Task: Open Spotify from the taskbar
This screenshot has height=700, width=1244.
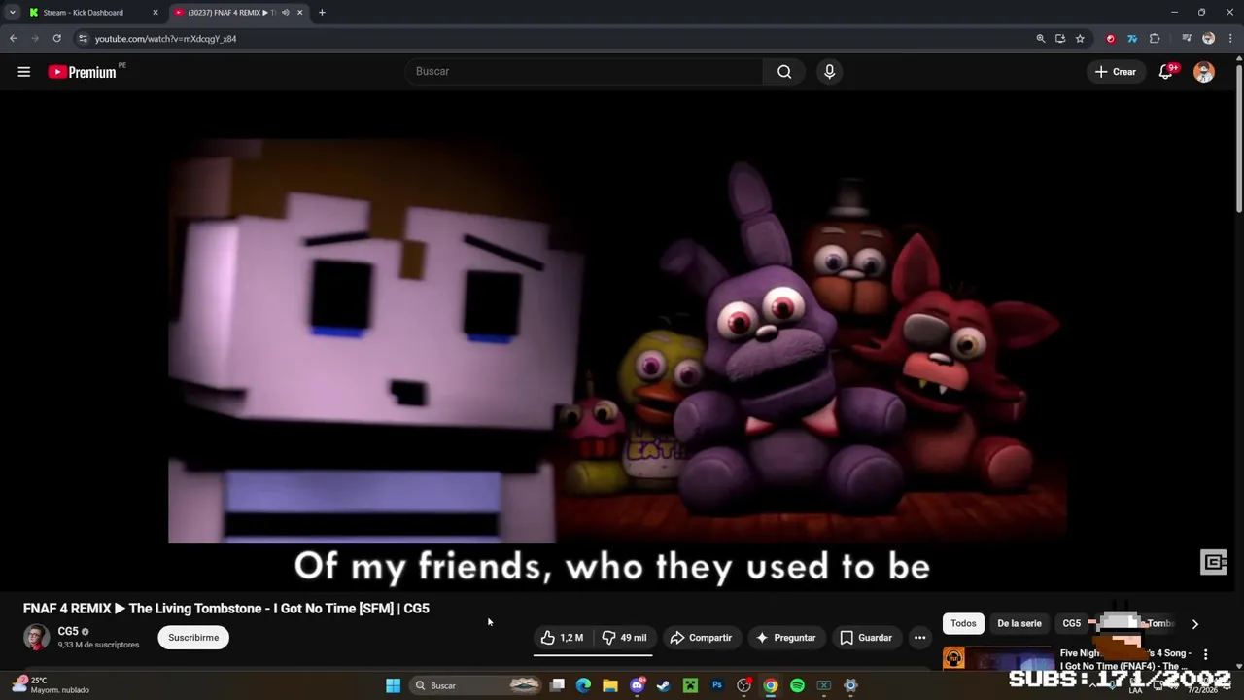Action: click(x=797, y=685)
